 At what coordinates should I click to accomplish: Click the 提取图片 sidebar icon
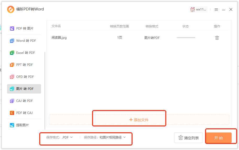coord(12,125)
